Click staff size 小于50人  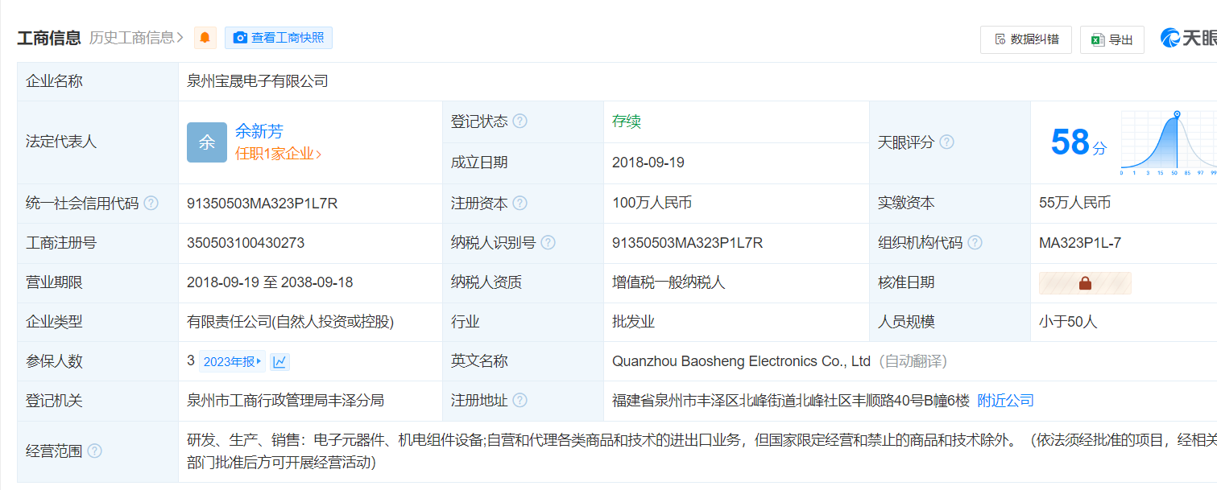(1068, 323)
